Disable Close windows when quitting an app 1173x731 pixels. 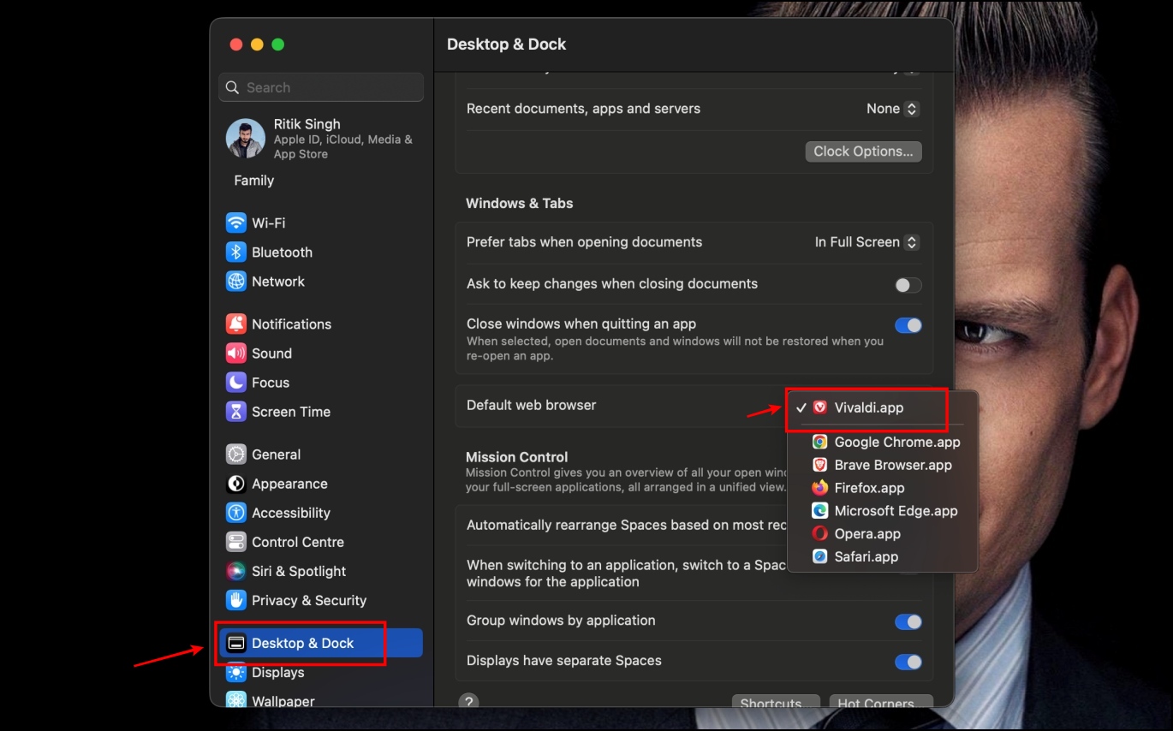pos(908,325)
